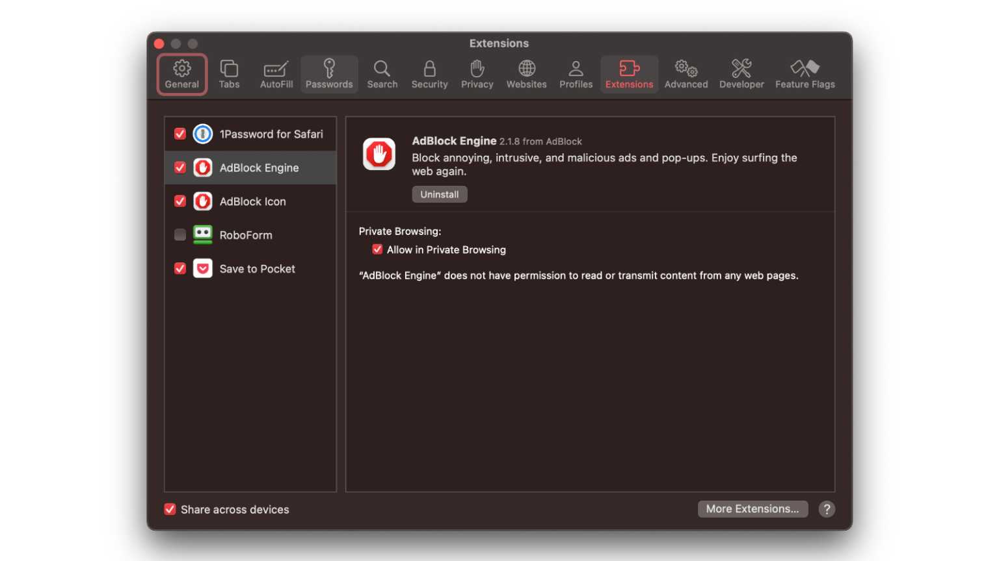The image size is (999, 561).
Task: Enable the RoboForm extension
Action: click(180, 234)
